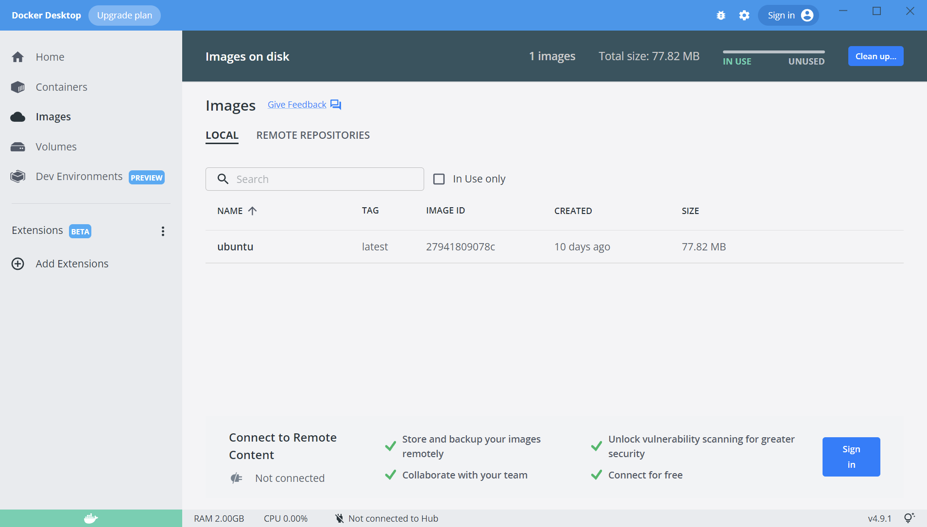Open the Containers sidebar icon

(18, 87)
